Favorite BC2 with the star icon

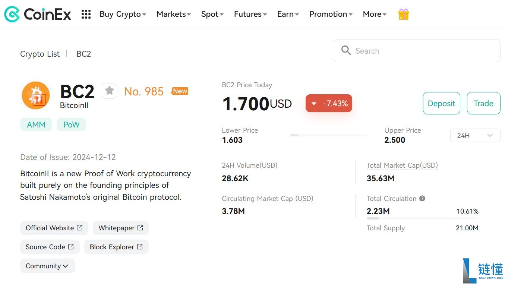(x=110, y=91)
